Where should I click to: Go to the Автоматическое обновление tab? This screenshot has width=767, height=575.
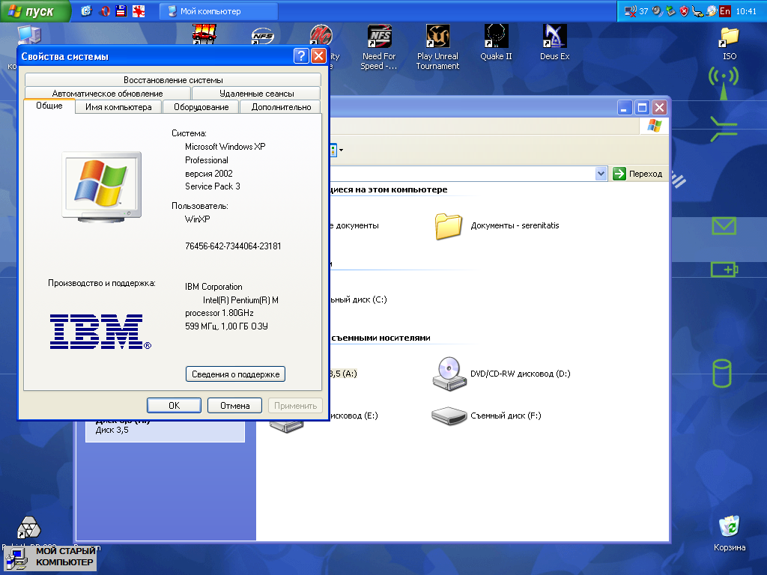(x=107, y=94)
